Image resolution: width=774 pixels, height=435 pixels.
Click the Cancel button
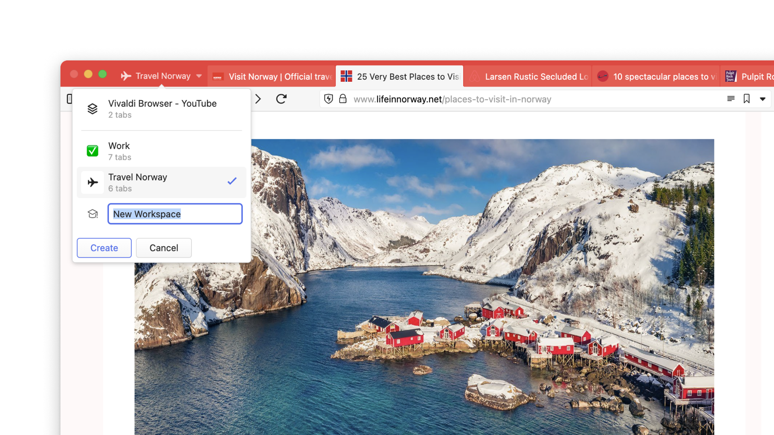164,248
